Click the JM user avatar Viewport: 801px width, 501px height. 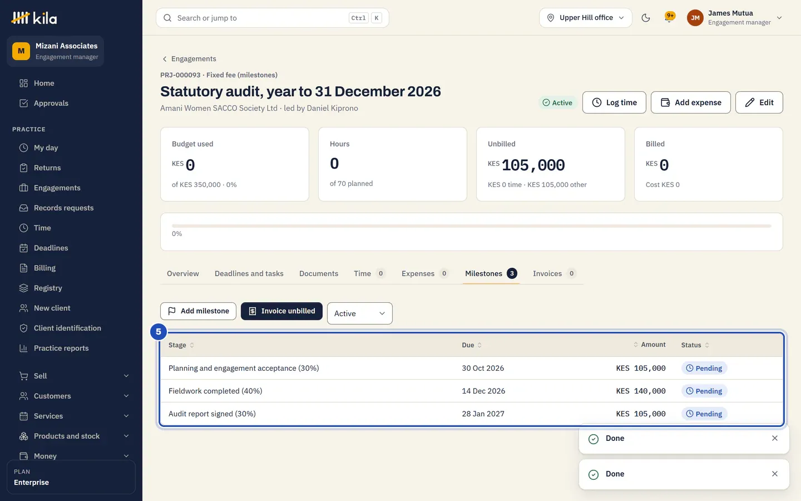click(695, 18)
